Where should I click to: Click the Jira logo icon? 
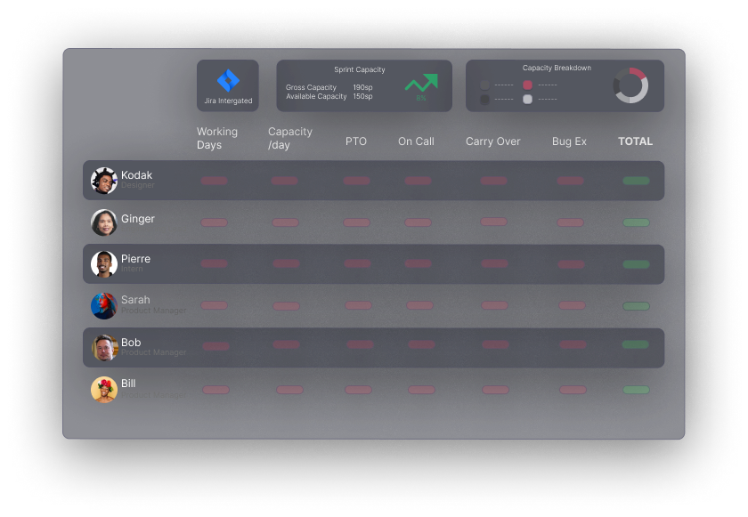[x=228, y=80]
